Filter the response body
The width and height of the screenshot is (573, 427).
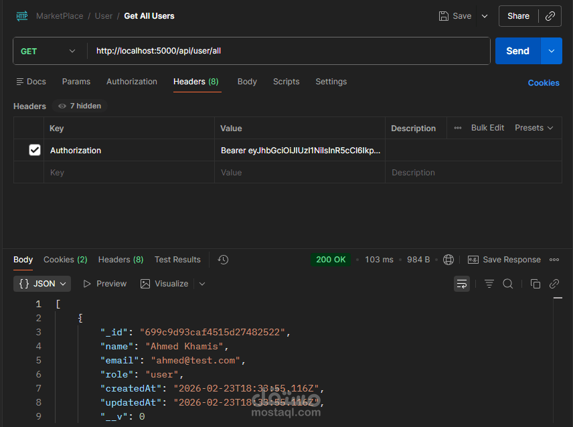click(x=489, y=284)
